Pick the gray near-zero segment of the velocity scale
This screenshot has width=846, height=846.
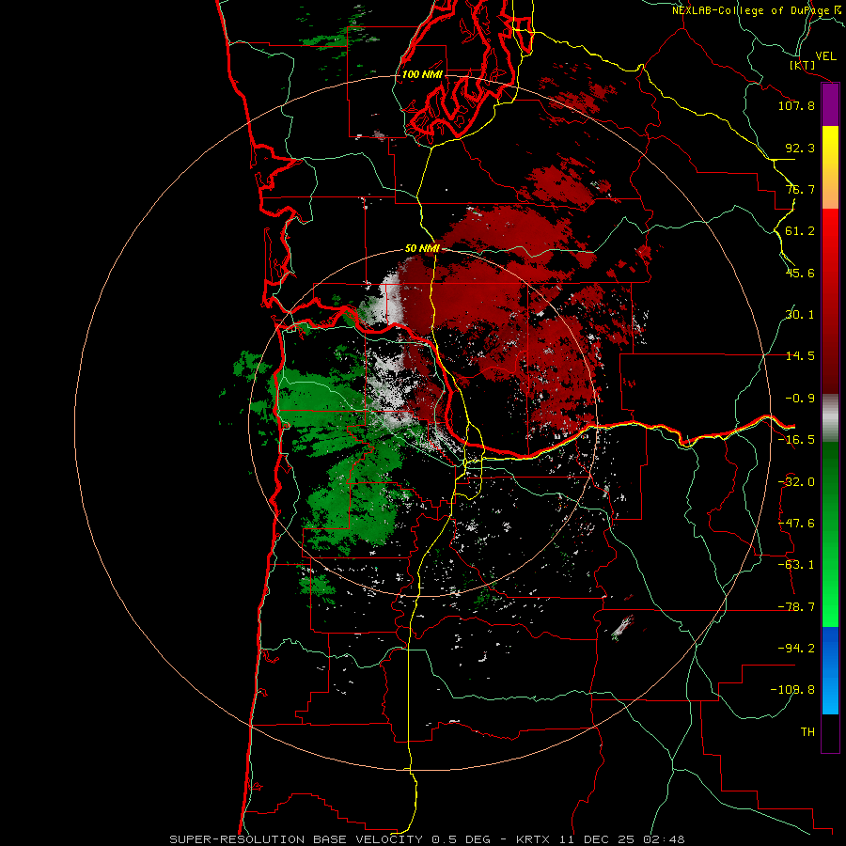point(830,418)
